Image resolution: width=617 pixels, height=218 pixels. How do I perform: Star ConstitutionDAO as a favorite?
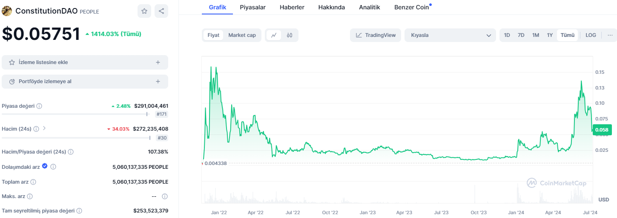(x=144, y=11)
